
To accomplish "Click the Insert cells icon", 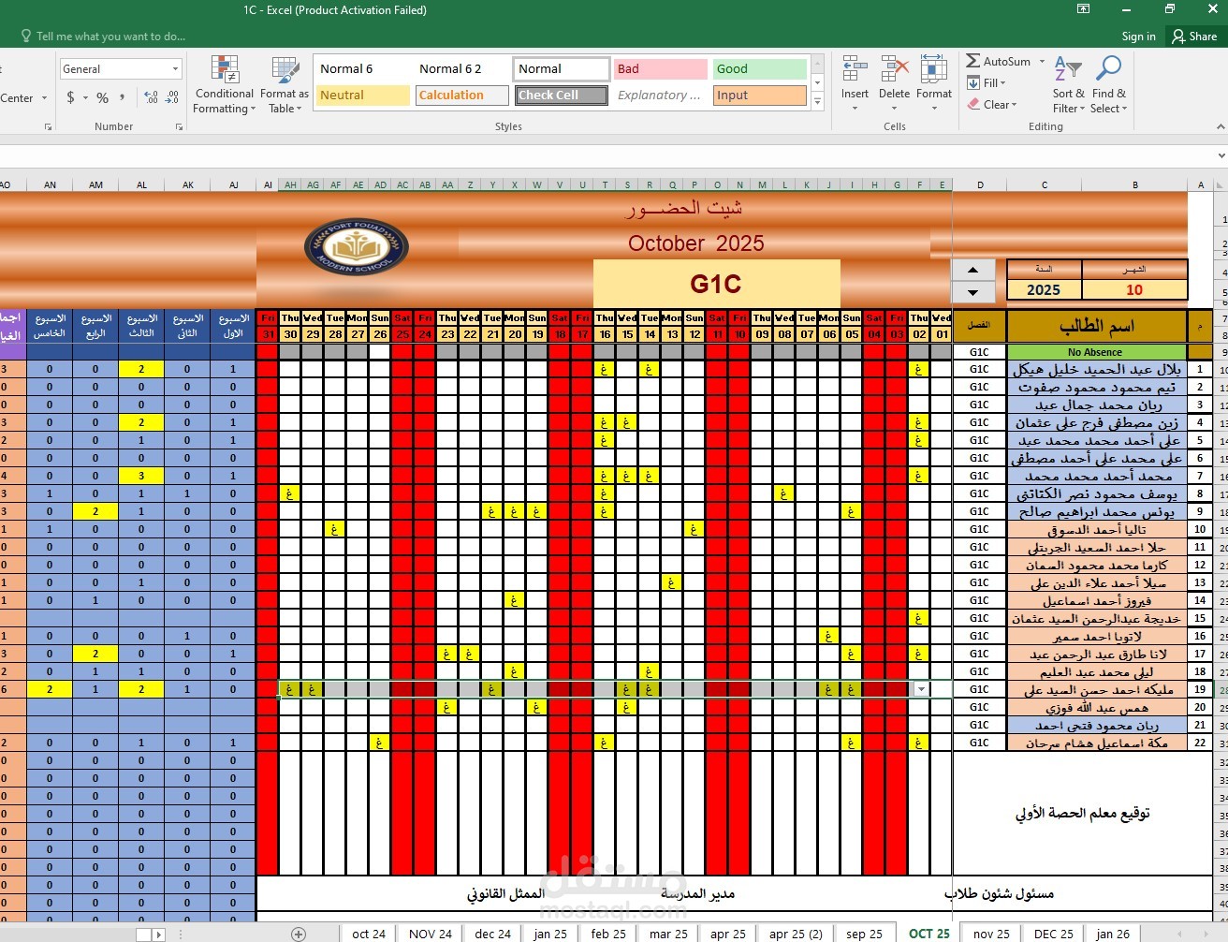I will (855, 69).
